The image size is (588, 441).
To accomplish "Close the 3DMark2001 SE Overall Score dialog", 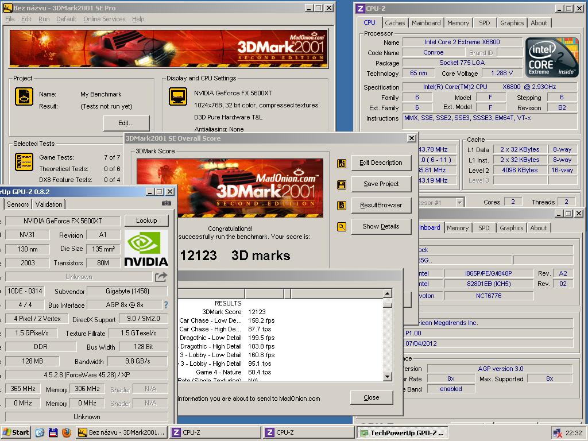I will pos(411,138).
